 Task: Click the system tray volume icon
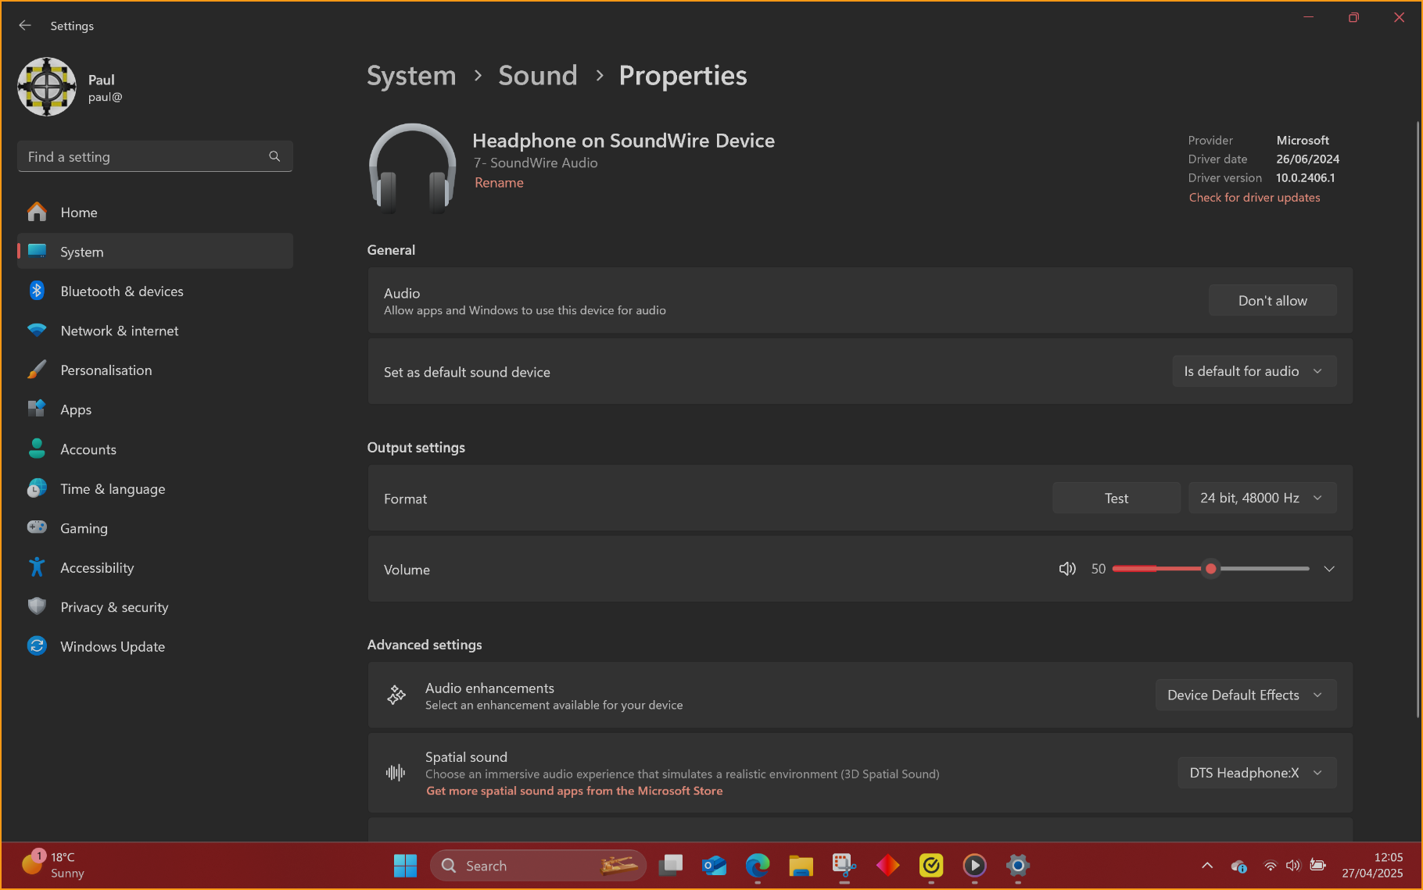pyautogui.click(x=1293, y=865)
